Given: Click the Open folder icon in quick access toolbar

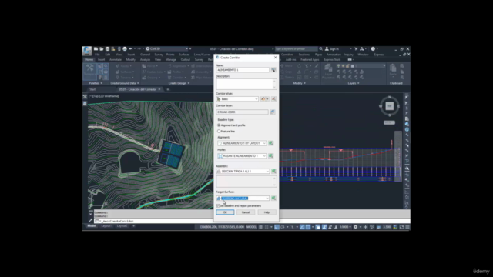Looking at the screenshot, I should point(102,49).
